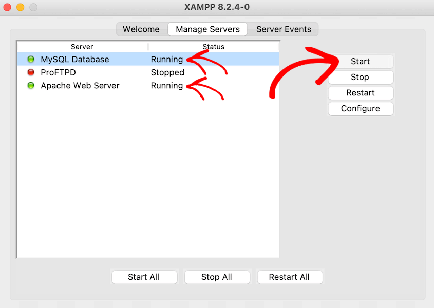This screenshot has width=434, height=308.
Task: Click the Stopped status text beside ProFTPD
Action: click(167, 72)
